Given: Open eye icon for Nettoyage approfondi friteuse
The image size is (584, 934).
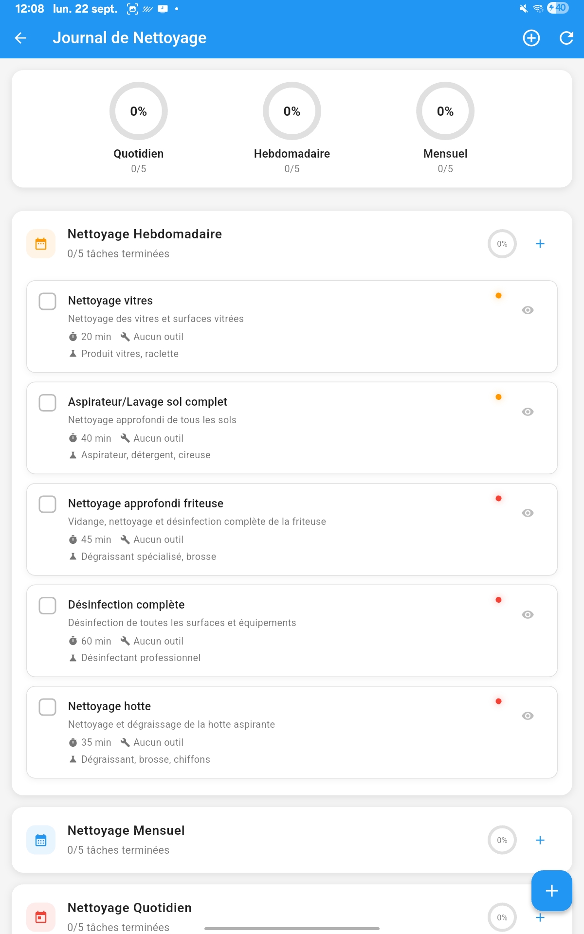Looking at the screenshot, I should coord(528,513).
